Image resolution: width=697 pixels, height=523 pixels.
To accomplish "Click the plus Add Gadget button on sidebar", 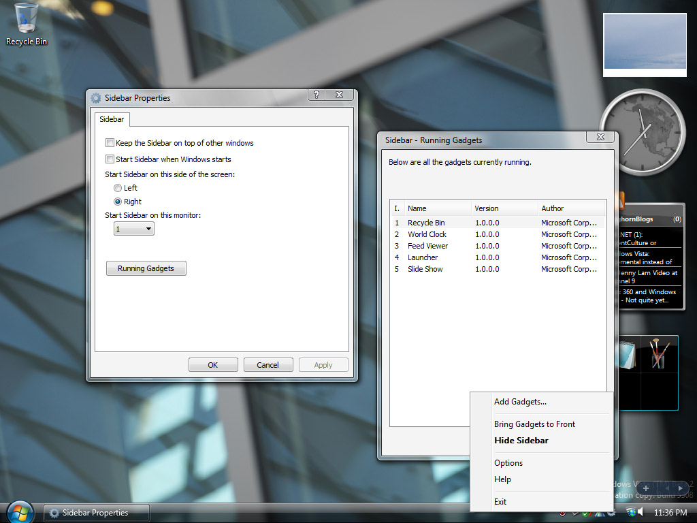I will coord(646,488).
